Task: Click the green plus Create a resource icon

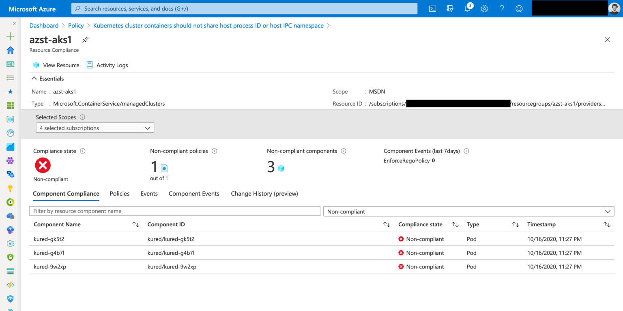Action: (x=11, y=36)
